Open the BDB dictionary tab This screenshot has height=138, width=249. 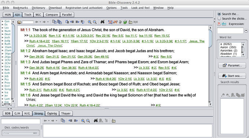pos(8,113)
